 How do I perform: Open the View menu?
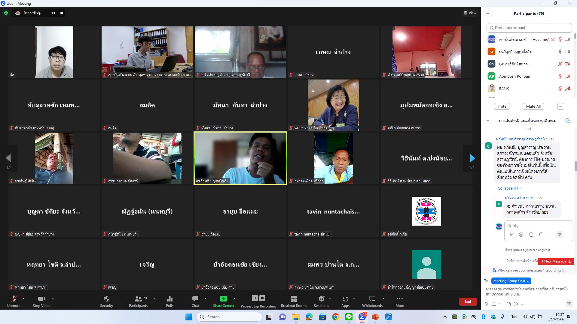(470, 13)
